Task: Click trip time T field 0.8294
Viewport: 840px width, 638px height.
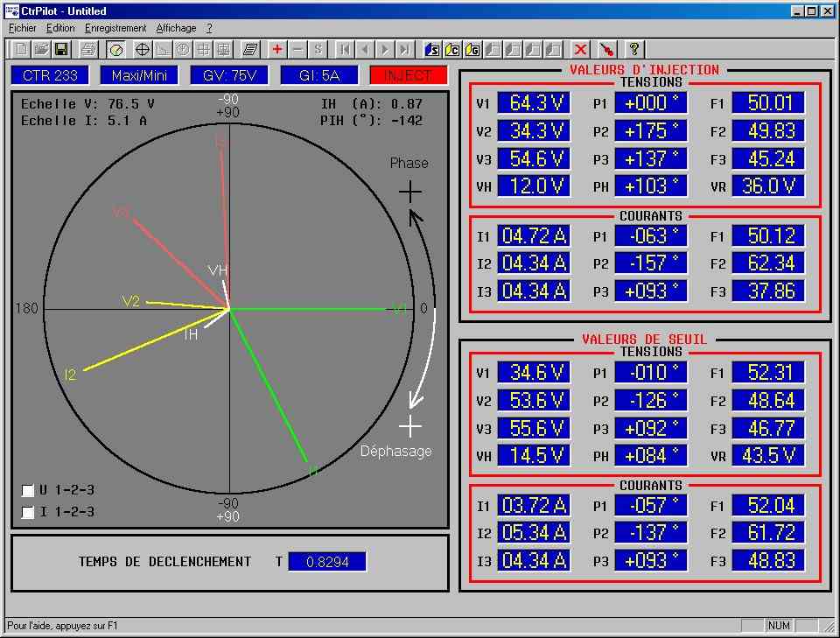Action: tap(327, 561)
